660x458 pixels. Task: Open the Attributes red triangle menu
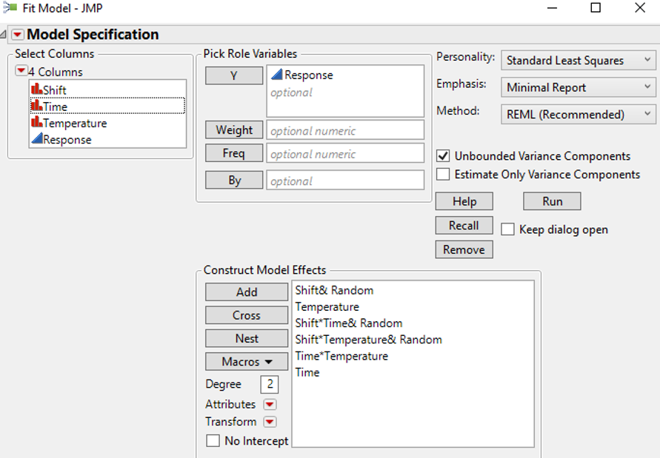click(270, 405)
